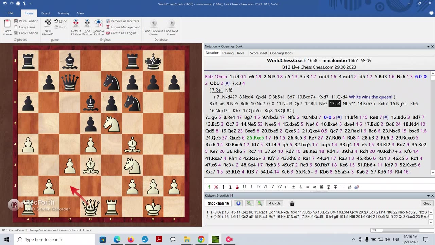Mark position as -+ evaluation
Image resolution: width=435 pixels, height=245 pixels.
pyautogui.click(x=343, y=187)
